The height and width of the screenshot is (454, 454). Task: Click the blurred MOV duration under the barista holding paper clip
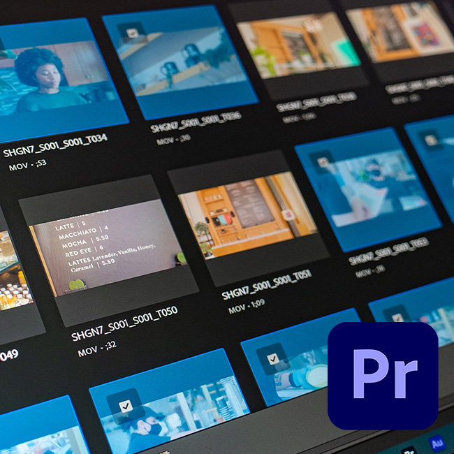tap(369, 272)
